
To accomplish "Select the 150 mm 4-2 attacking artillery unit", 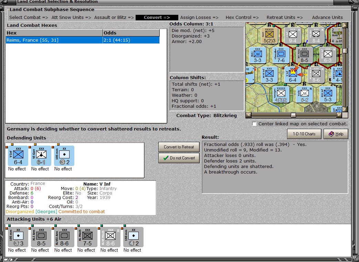I will pyautogui.click(x=134, y=237).
